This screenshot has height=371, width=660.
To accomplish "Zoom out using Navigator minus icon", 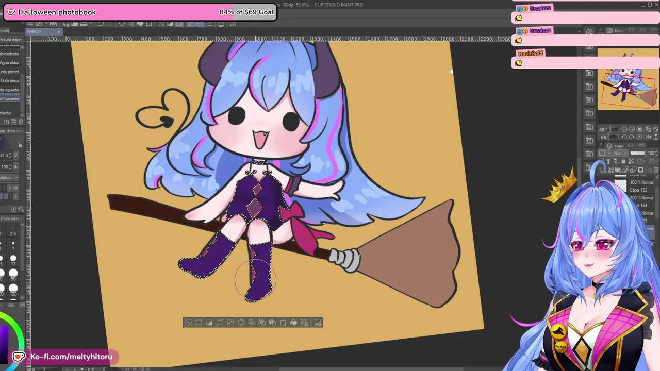I will point(624,129).
